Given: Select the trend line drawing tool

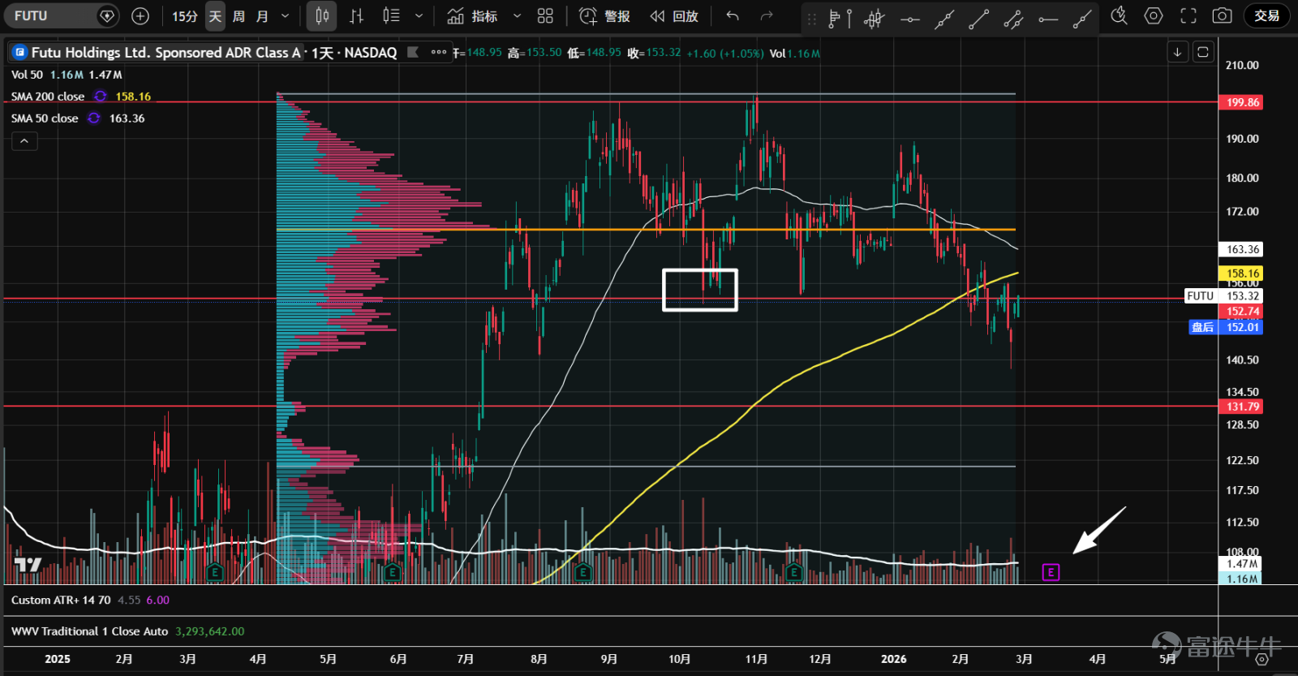Looking at the screenshot, I should (979, 18).
